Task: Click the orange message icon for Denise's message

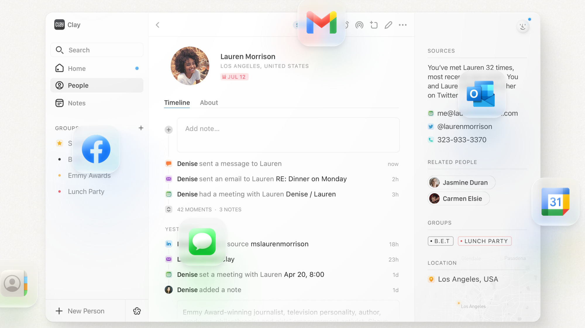Action: [169, 164]
